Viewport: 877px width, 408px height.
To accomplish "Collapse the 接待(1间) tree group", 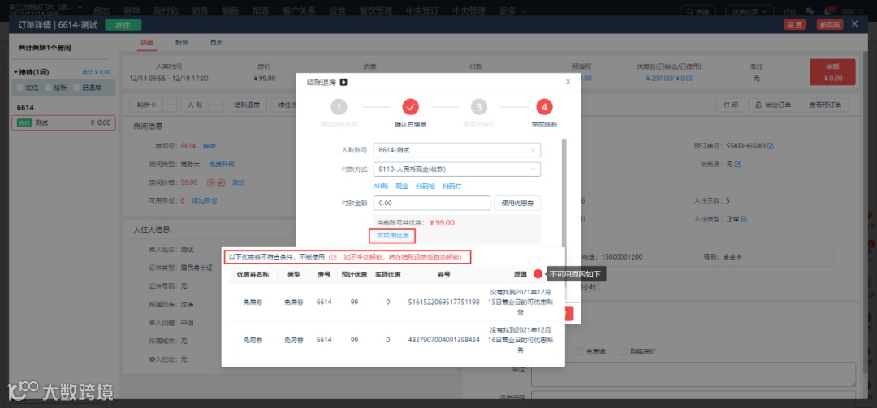I will (x=15, y=72).
